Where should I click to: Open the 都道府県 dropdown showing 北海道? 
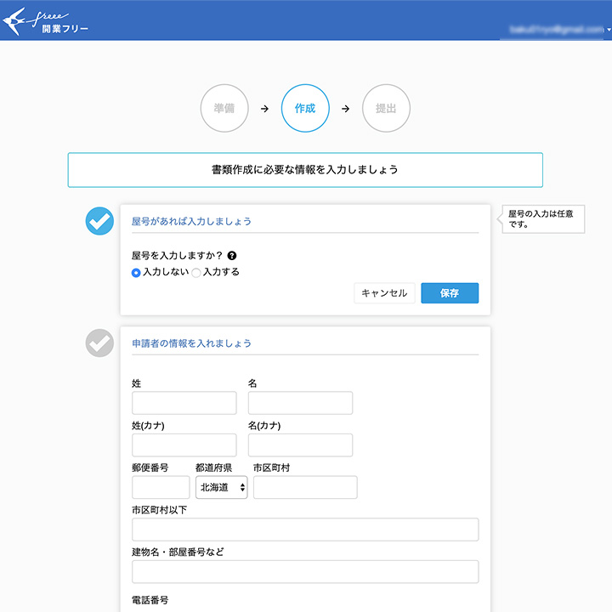[221, 487]
